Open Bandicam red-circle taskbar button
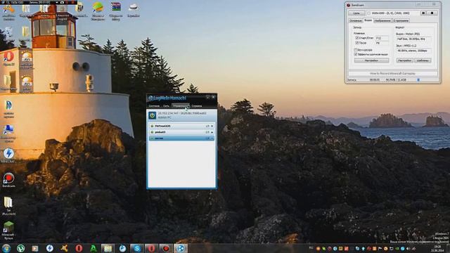Viewport: 450px width, 253px height. pos(166,248)
